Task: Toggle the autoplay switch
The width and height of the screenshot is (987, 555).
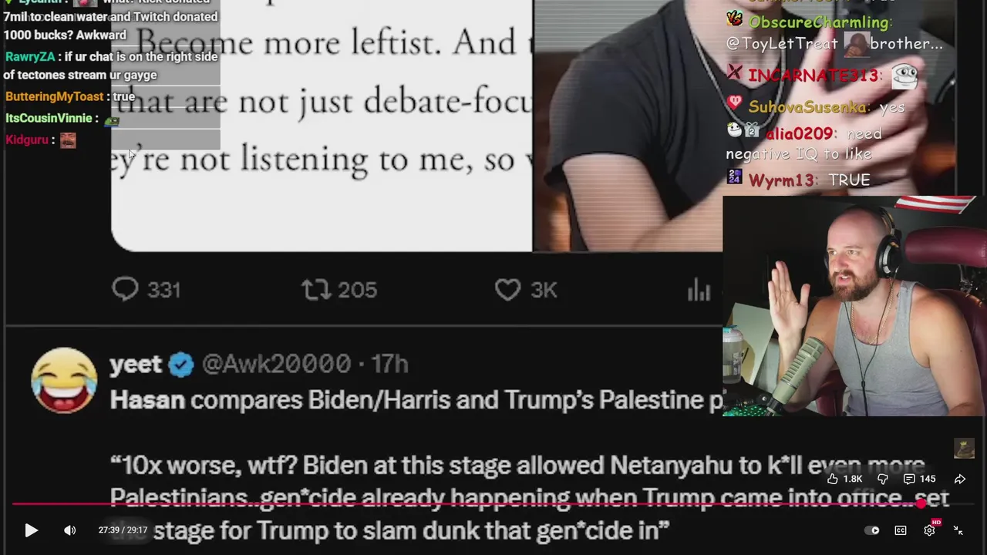Action: click(872, 530)
